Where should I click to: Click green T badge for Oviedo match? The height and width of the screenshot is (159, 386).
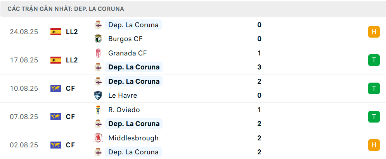[x=374, y=117]
